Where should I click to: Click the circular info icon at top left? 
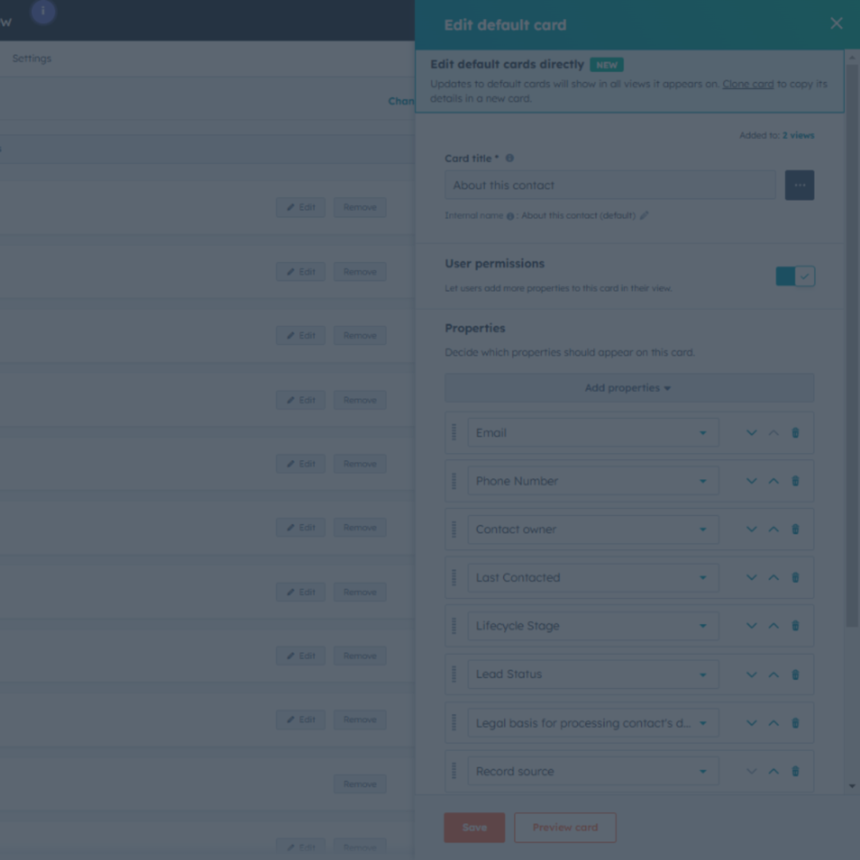point(43,12)
